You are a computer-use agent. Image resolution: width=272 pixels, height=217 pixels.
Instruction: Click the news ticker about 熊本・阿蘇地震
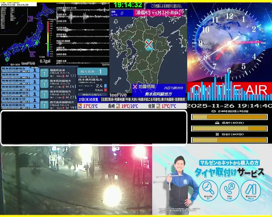[x=143, y=99]
